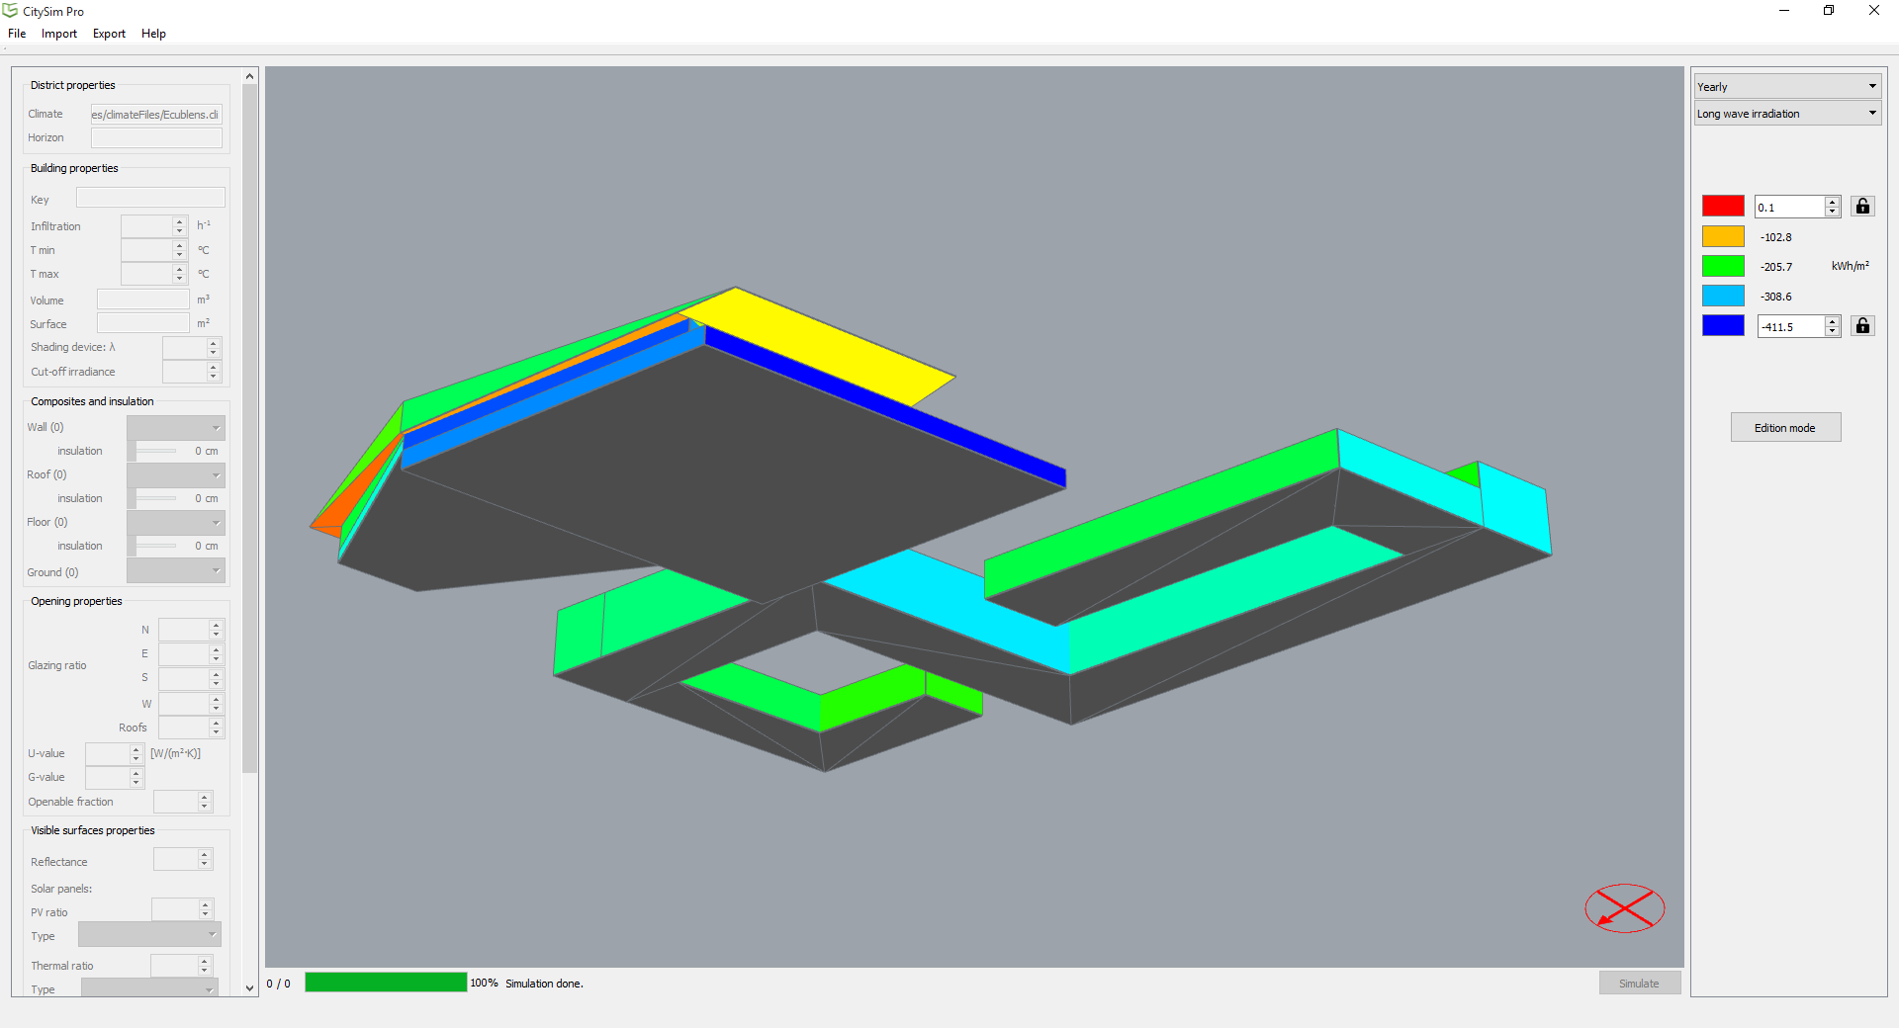Click the CitySim Pro app logo icon
1899x1028 pixels.
[11, 11]
